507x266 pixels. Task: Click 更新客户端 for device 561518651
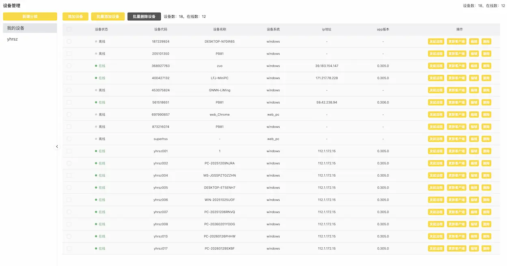pyautogui.click(x=457, y=102)
